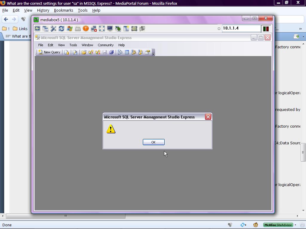
Task: Open the Community menu in Management Studio
Action: (105, 45)
